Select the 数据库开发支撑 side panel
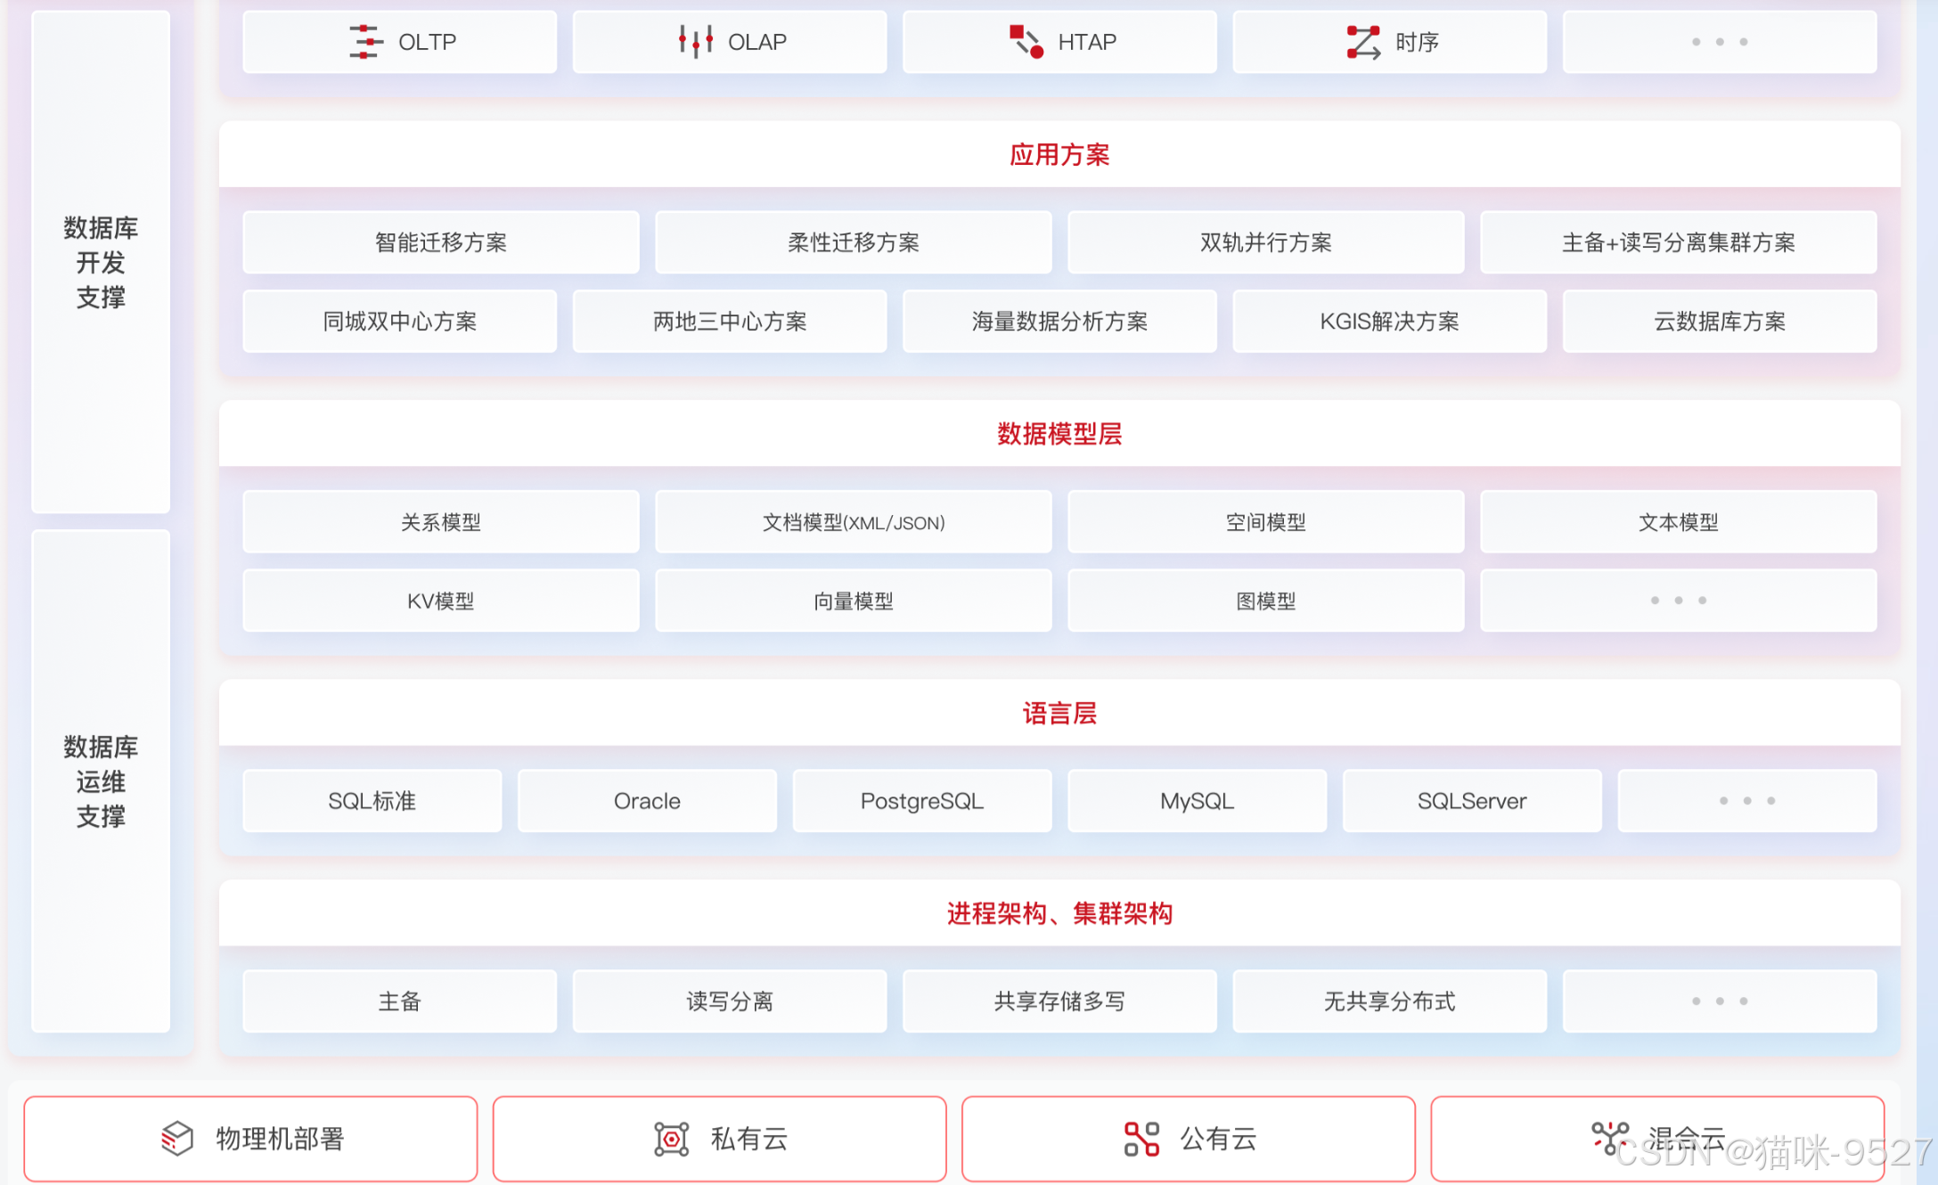 (101, 262)
